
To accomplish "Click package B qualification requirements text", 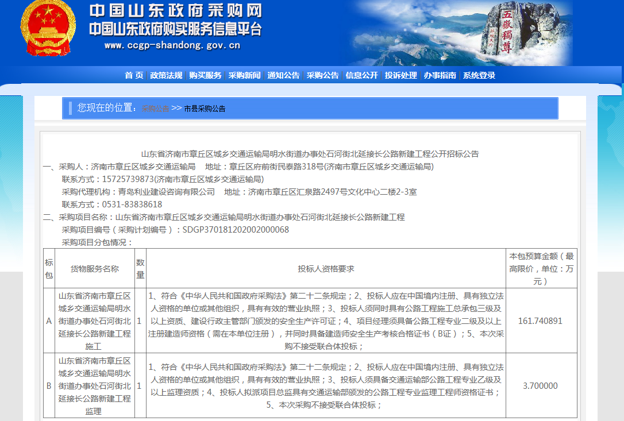I will (x=326, y=385).
